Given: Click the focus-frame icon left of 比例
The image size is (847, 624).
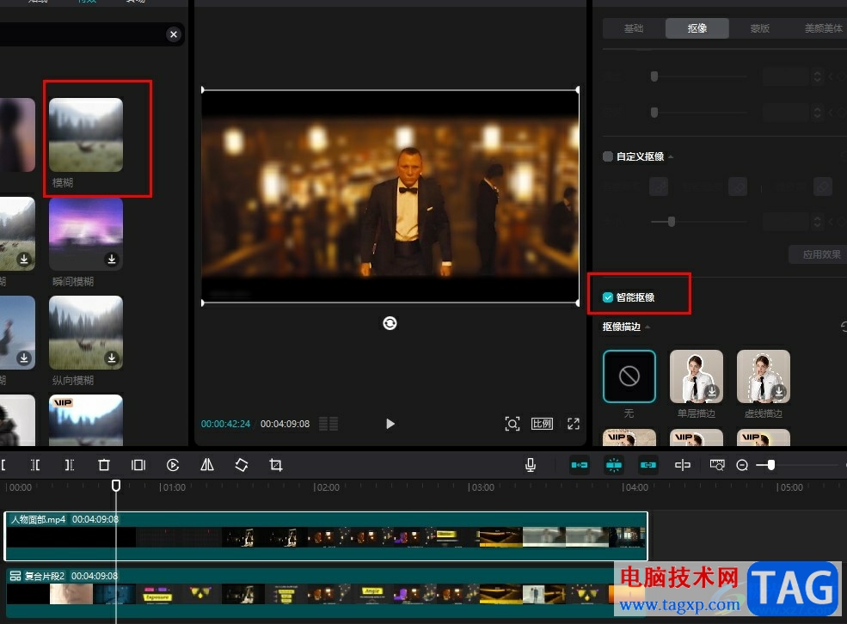Looking at the screenshot, I should tap(512, 424).
